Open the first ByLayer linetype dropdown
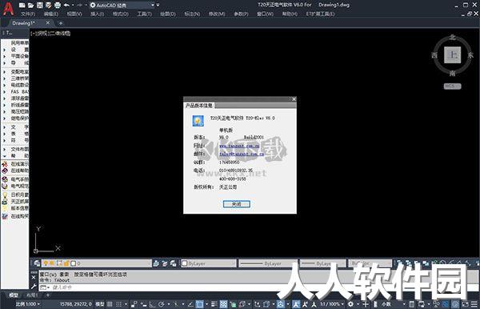 [267, 263]
